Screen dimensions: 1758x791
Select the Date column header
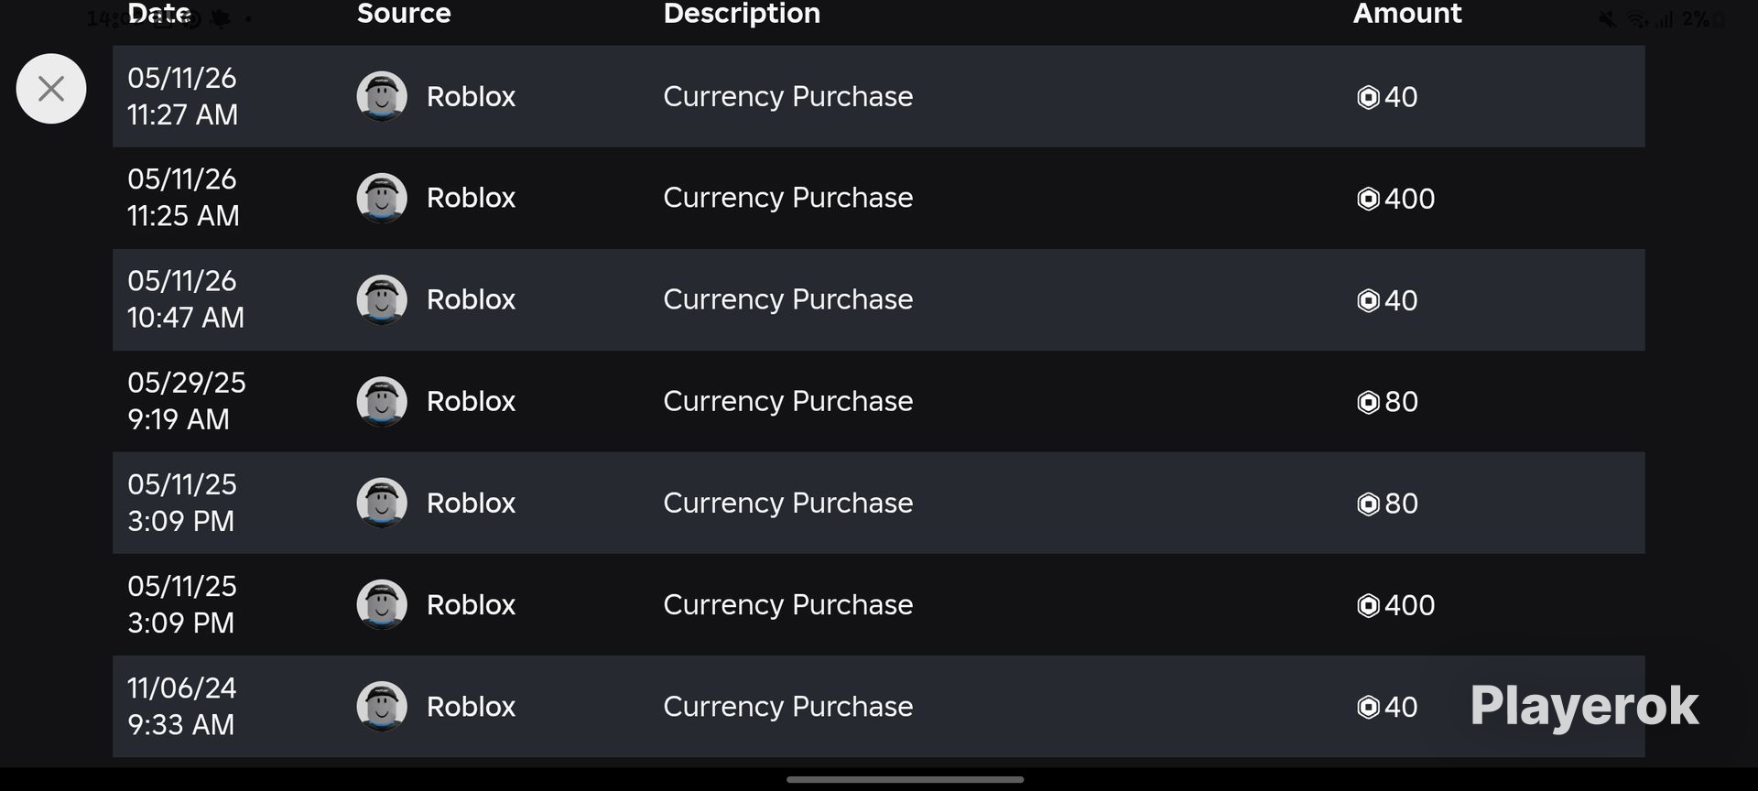(158, 14)
